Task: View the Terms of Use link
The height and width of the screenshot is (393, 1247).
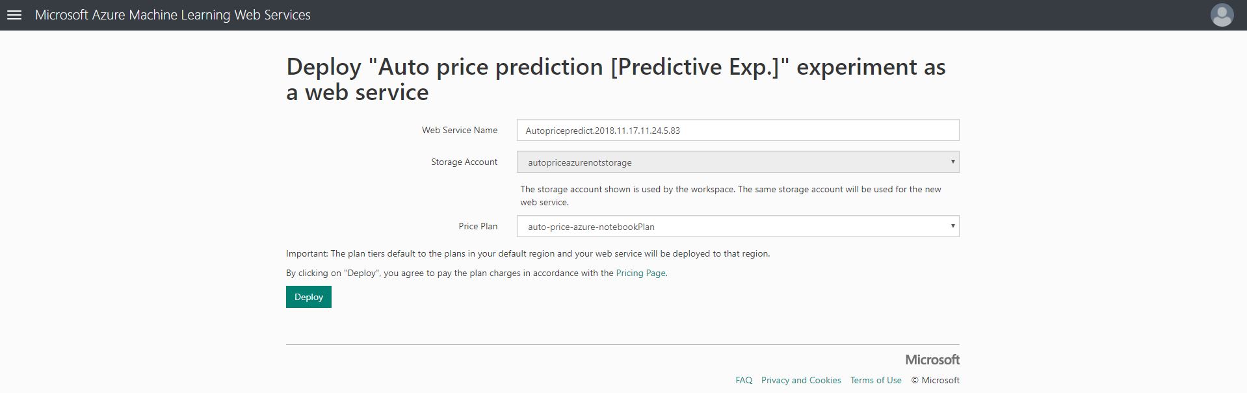Action: tap(875, 380)
